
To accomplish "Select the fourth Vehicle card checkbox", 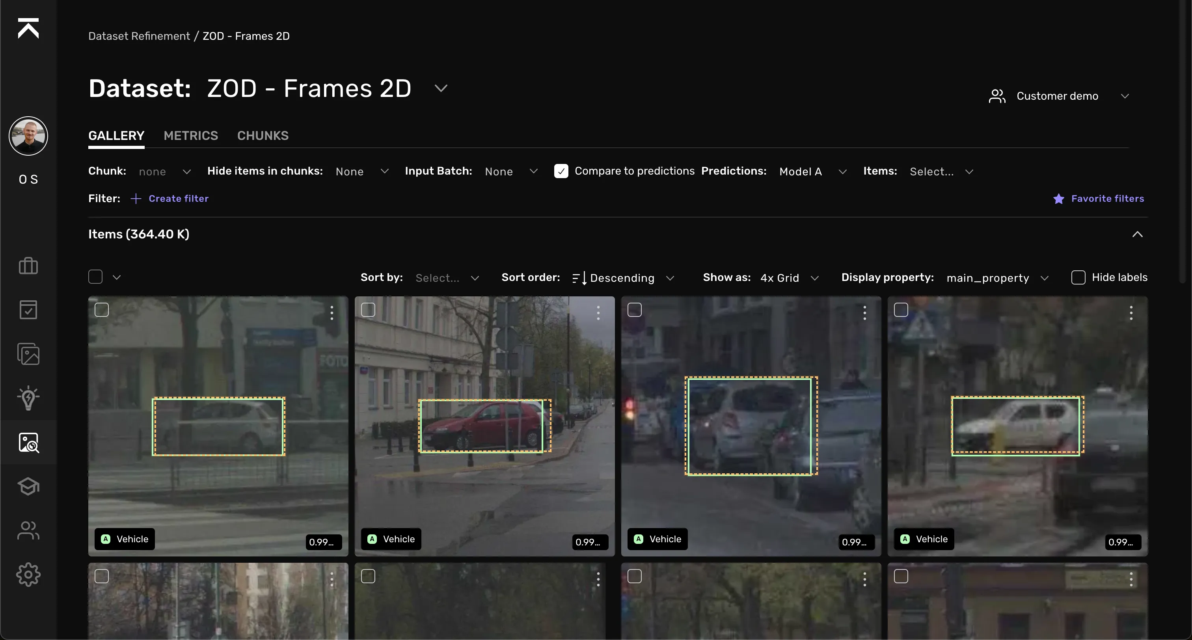I will [x=900, y=310].
